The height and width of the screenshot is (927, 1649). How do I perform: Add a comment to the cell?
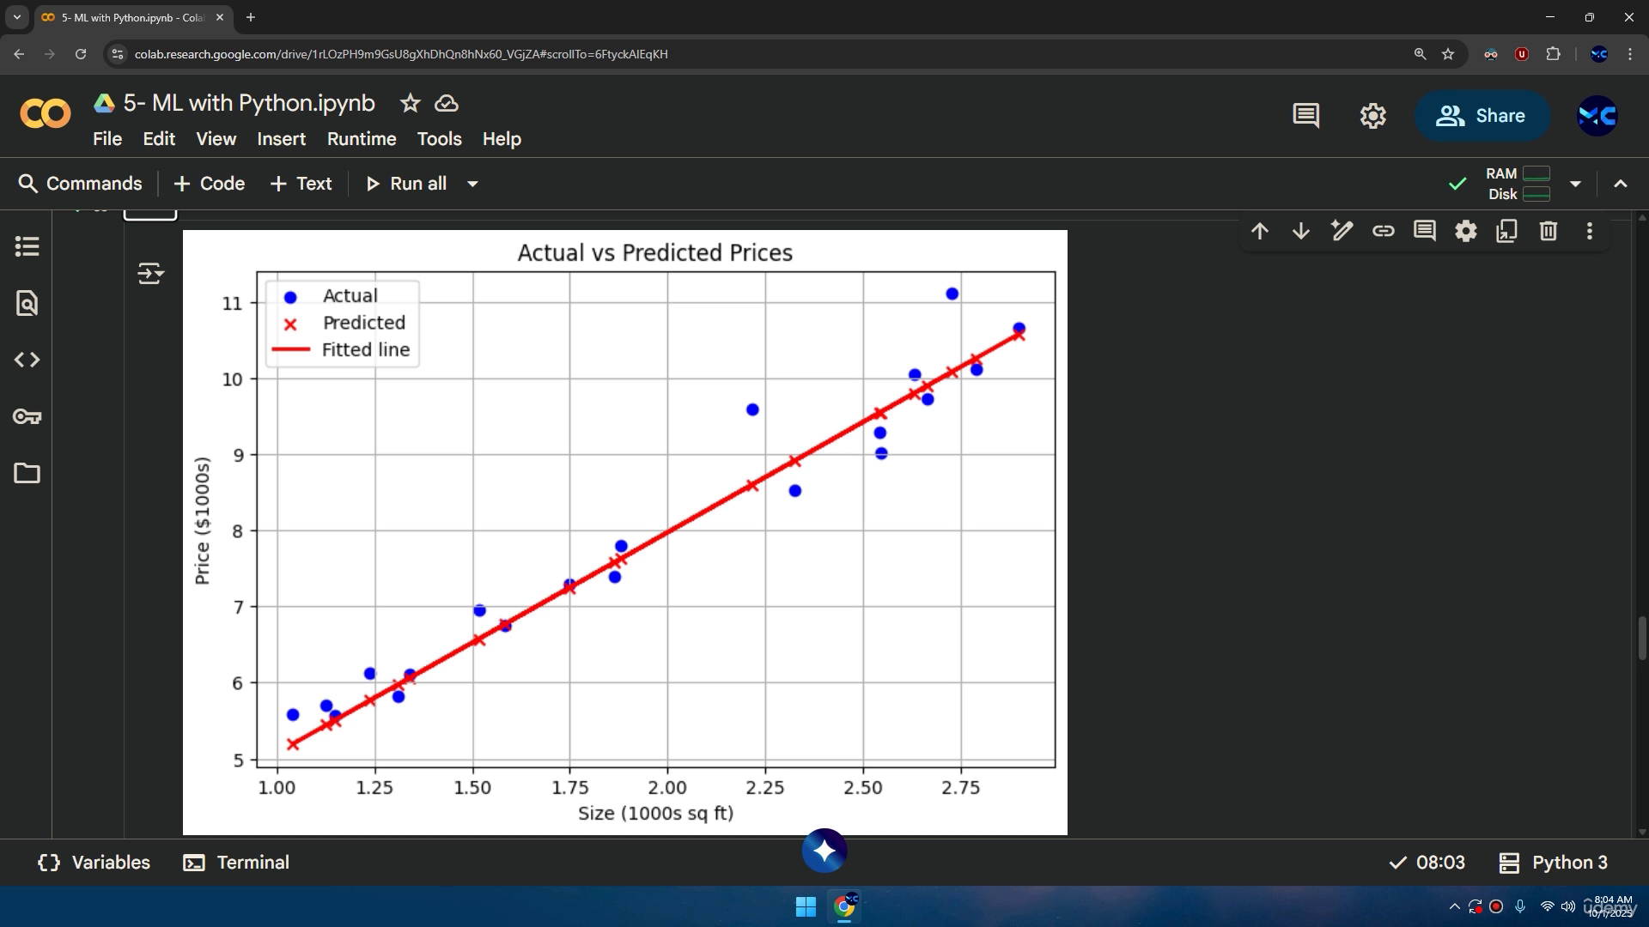click(x=1425, y=231)
